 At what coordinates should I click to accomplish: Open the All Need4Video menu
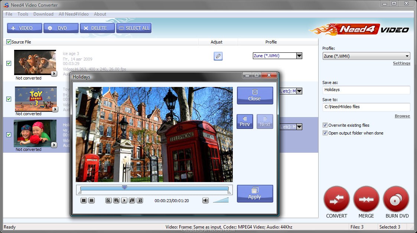74,14
